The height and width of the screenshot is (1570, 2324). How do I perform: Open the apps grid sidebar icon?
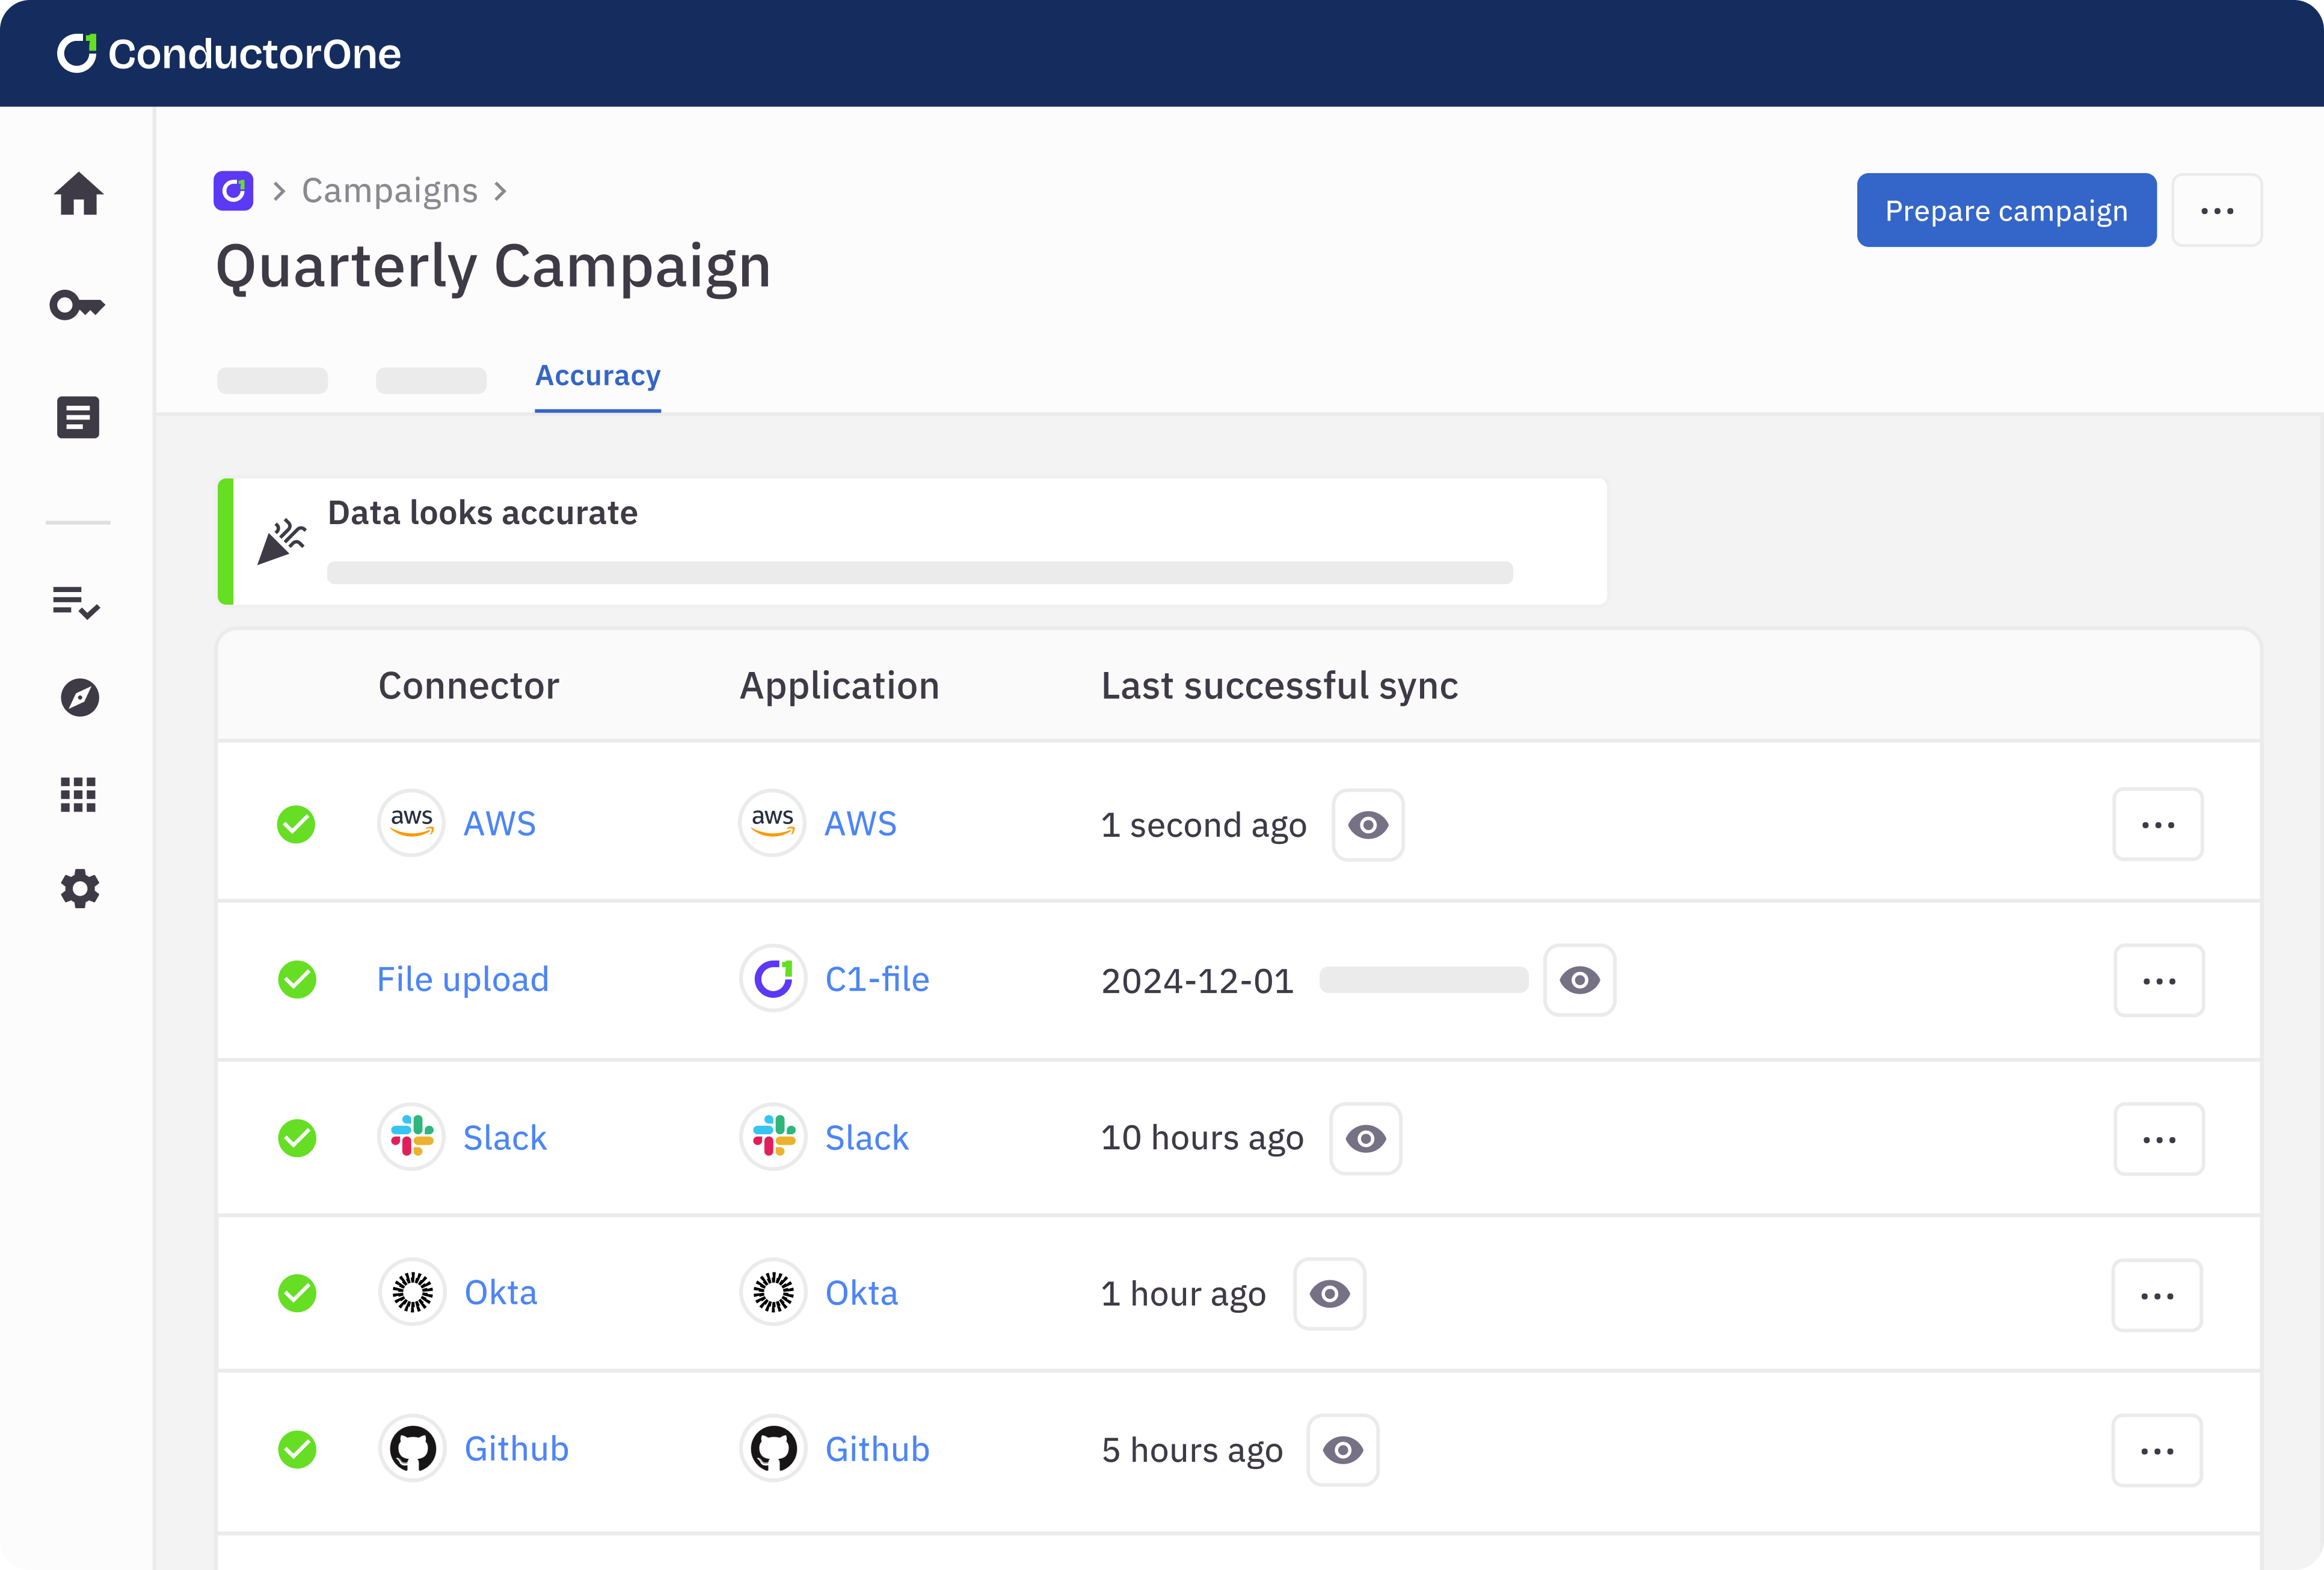tap(78, 795)
